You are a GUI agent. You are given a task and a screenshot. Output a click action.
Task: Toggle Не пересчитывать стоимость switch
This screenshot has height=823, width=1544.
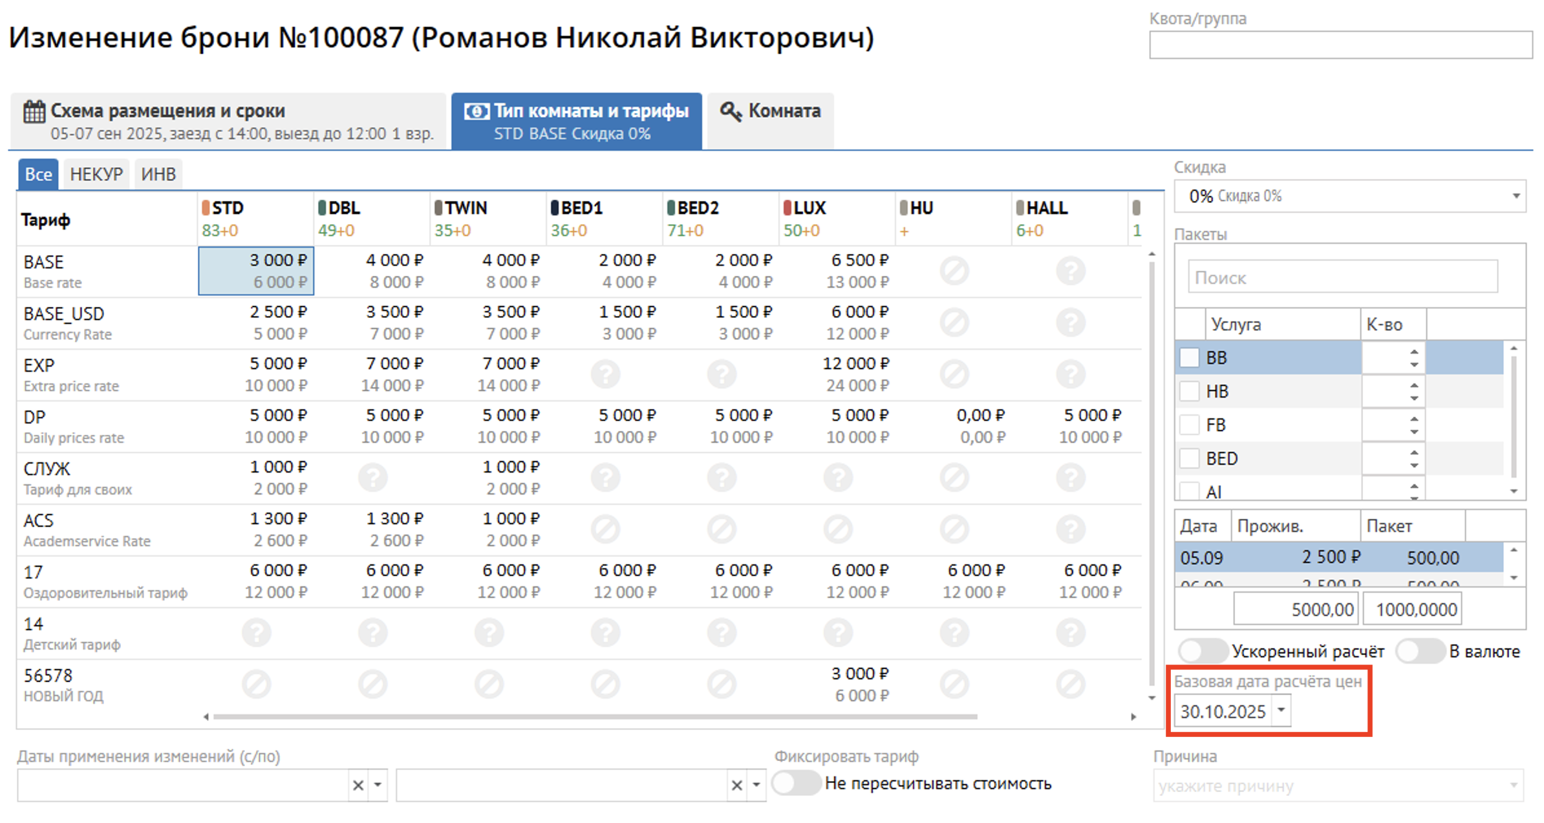pos(796,784)
